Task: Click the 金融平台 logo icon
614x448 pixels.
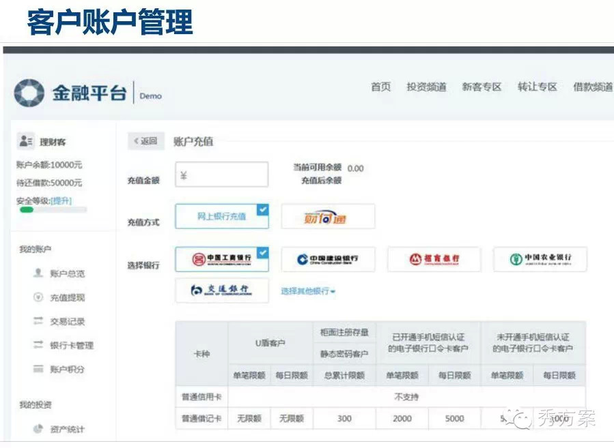Action: [x=29, y=93]
